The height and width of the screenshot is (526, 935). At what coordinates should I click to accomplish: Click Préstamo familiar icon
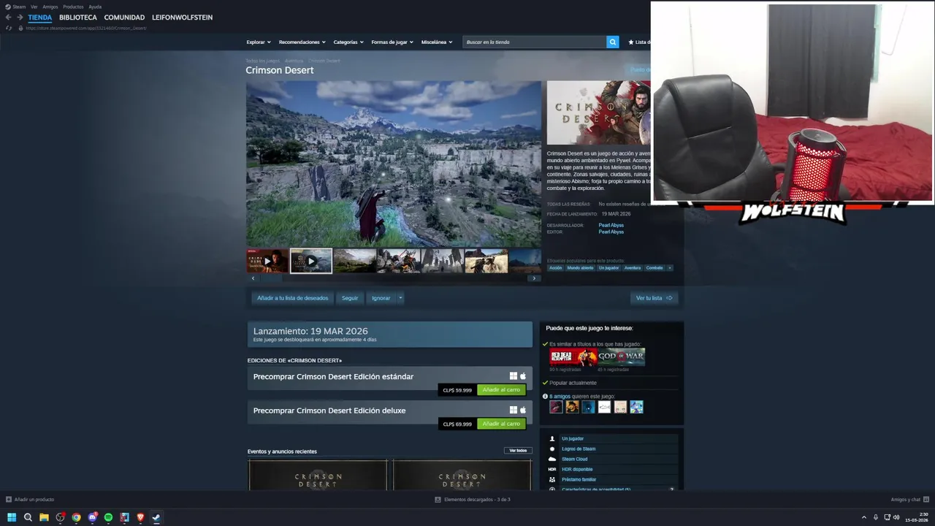pyautogui.click(x=552, y=479)
